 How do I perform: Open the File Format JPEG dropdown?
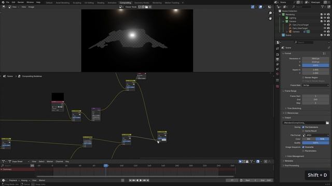[x=315, y=135]
